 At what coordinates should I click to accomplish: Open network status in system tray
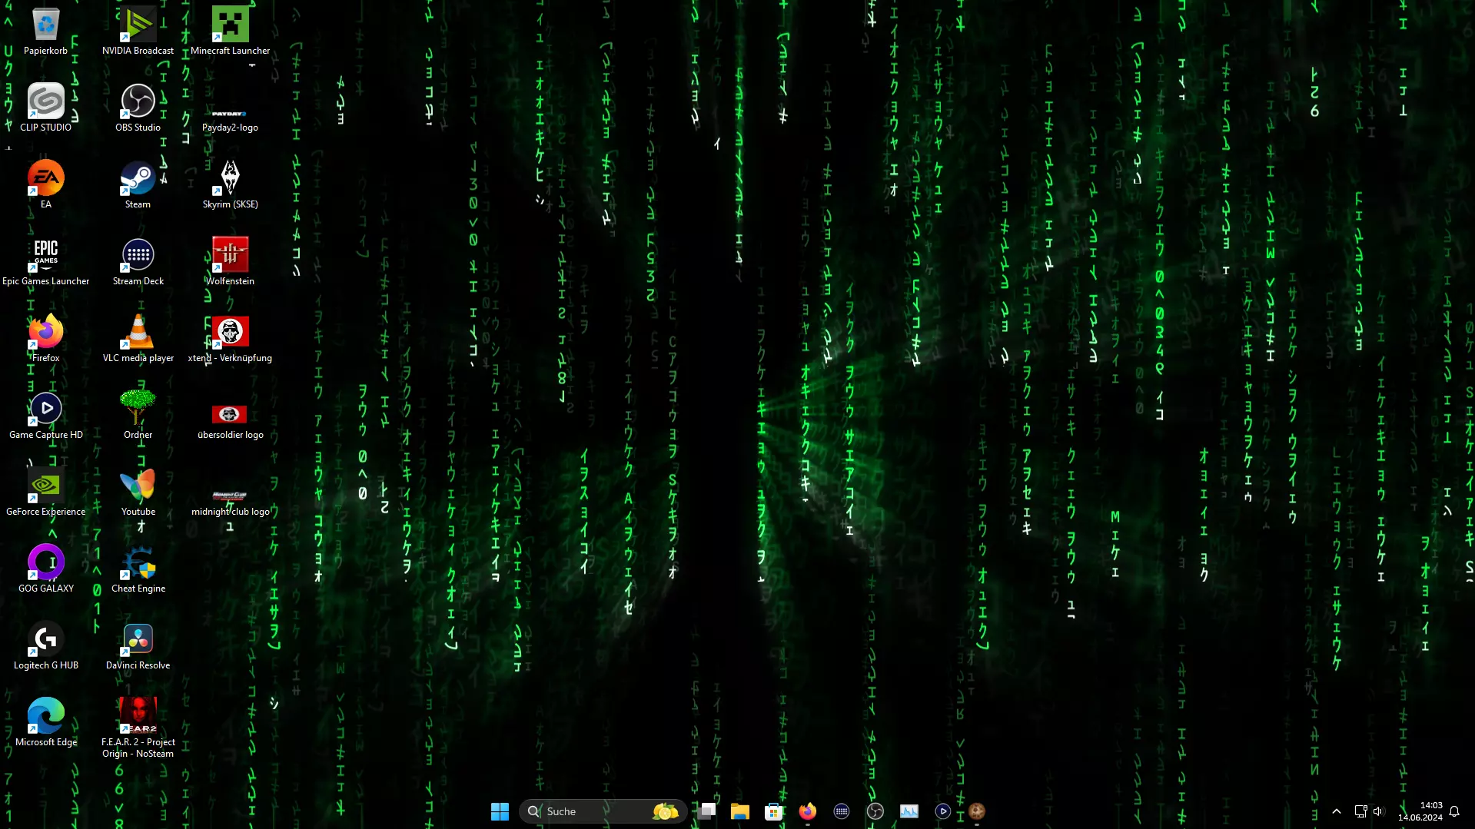pyautogui.click(x=1360, y=811)
